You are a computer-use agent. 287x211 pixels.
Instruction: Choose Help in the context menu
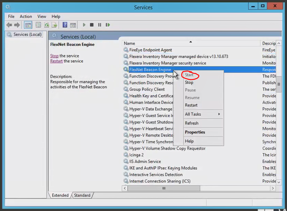(x=198, y=141)
